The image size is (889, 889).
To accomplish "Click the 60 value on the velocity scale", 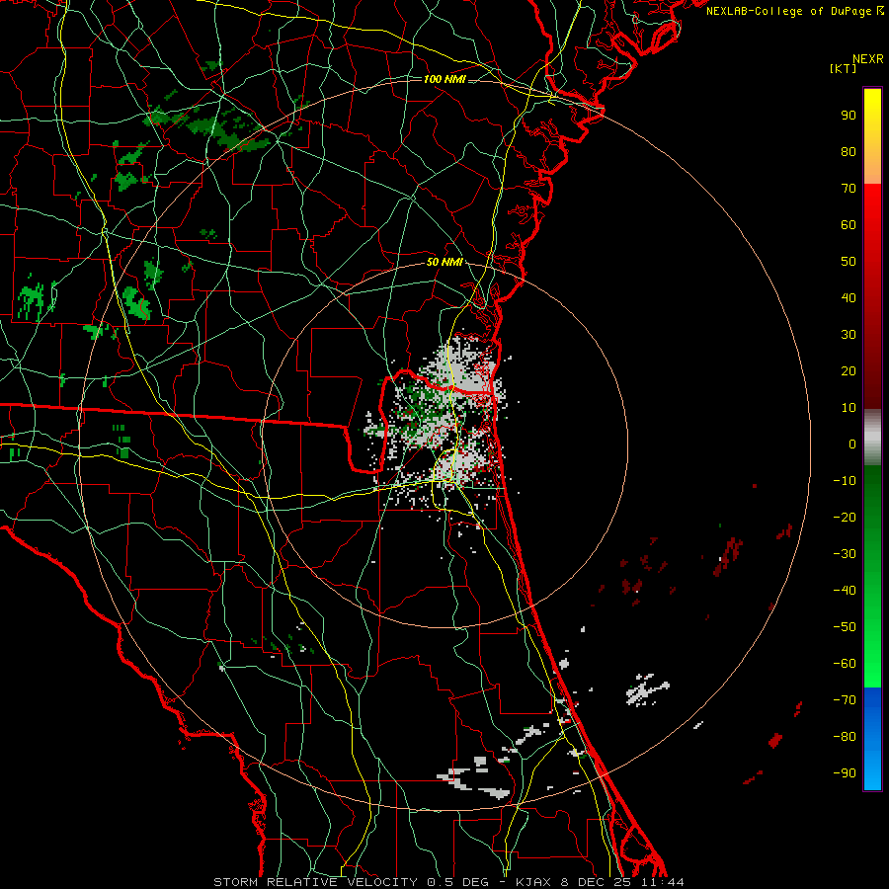I will [849, 224].
